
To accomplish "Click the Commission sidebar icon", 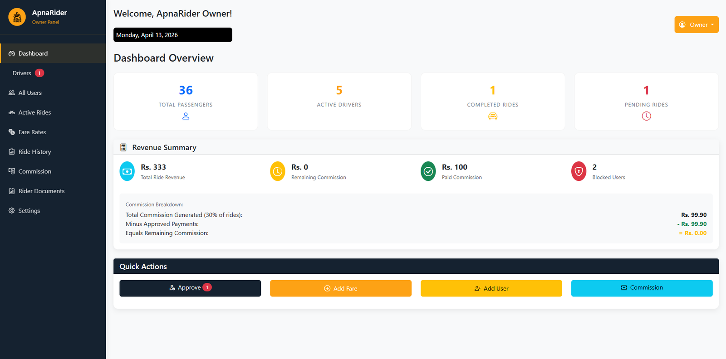I will pyautogui.click(x=12, y=171).
